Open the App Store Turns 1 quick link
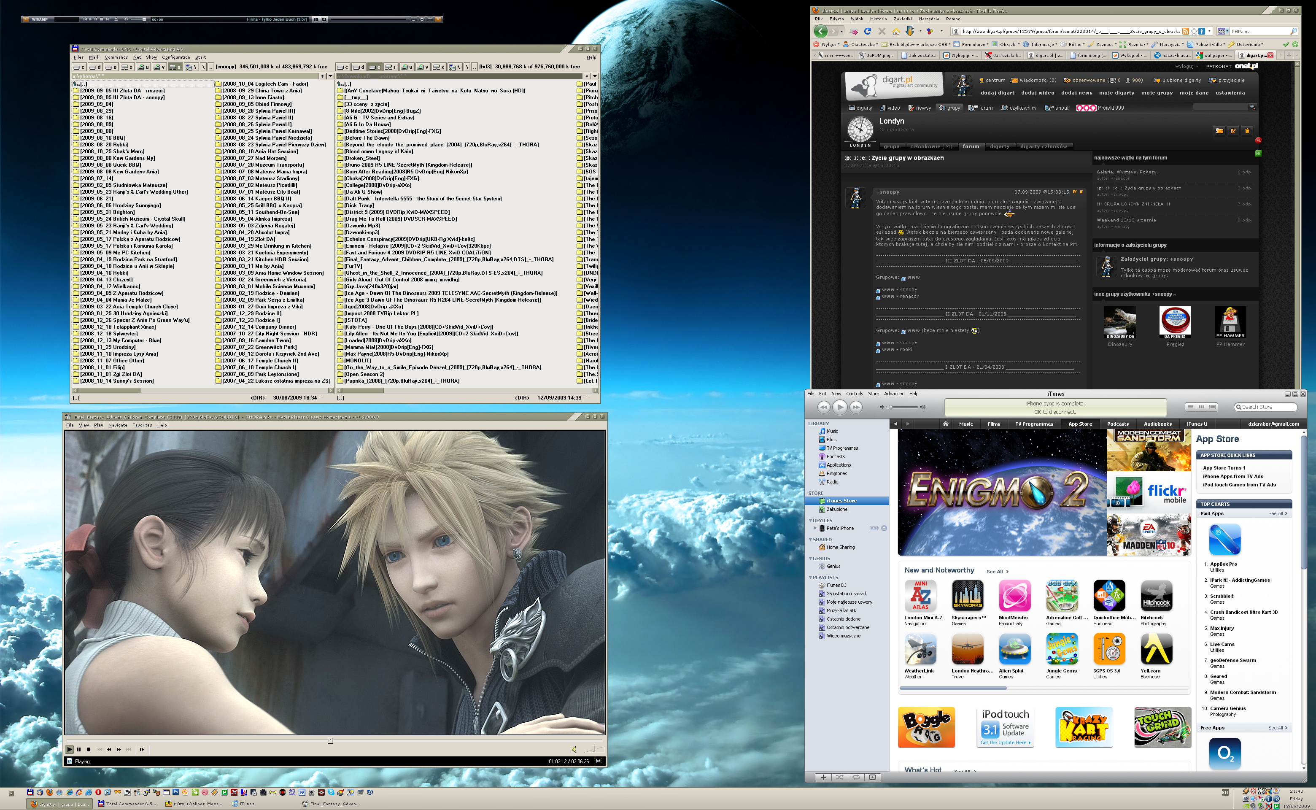This screenshot has height=810, width=1316. (x=1224, y=468)
